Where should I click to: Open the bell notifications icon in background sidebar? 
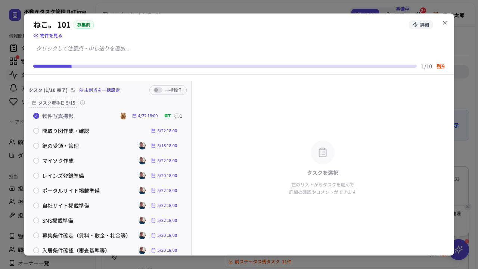point(13,88)
